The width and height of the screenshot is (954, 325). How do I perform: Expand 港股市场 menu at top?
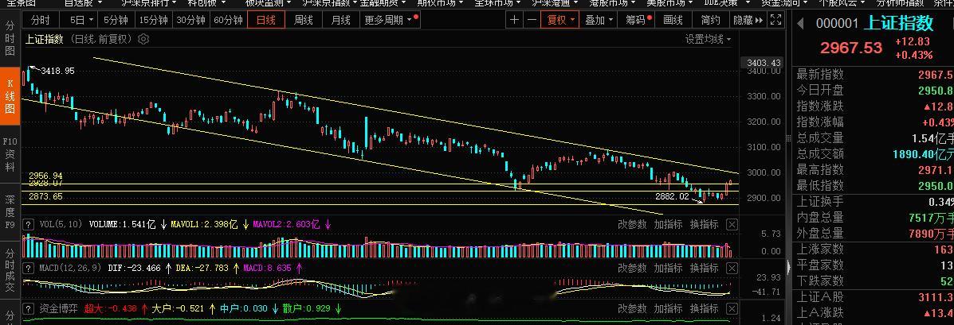click(x=612, y=2)
